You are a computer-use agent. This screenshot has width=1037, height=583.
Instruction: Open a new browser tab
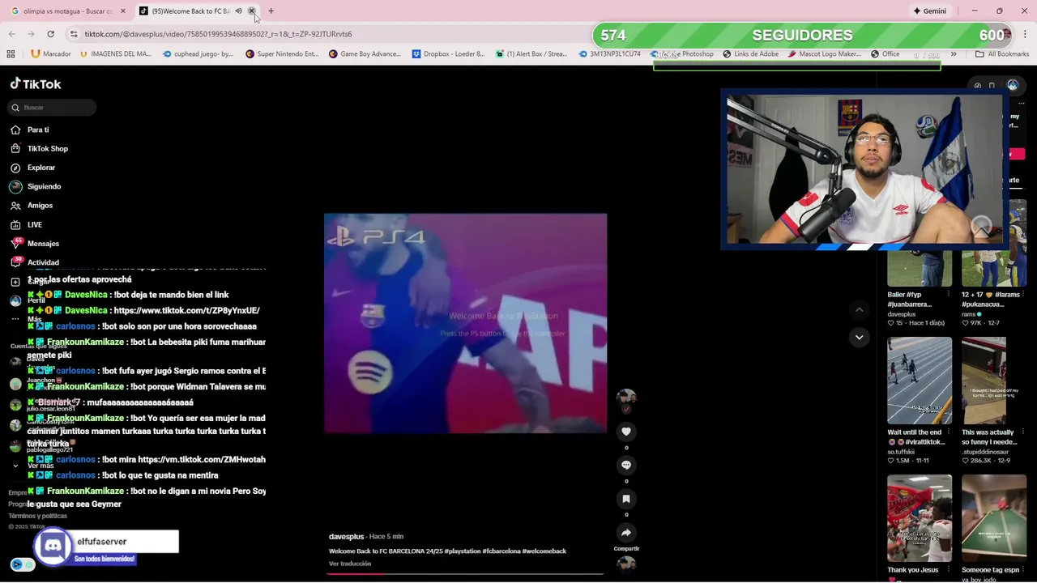271,11
